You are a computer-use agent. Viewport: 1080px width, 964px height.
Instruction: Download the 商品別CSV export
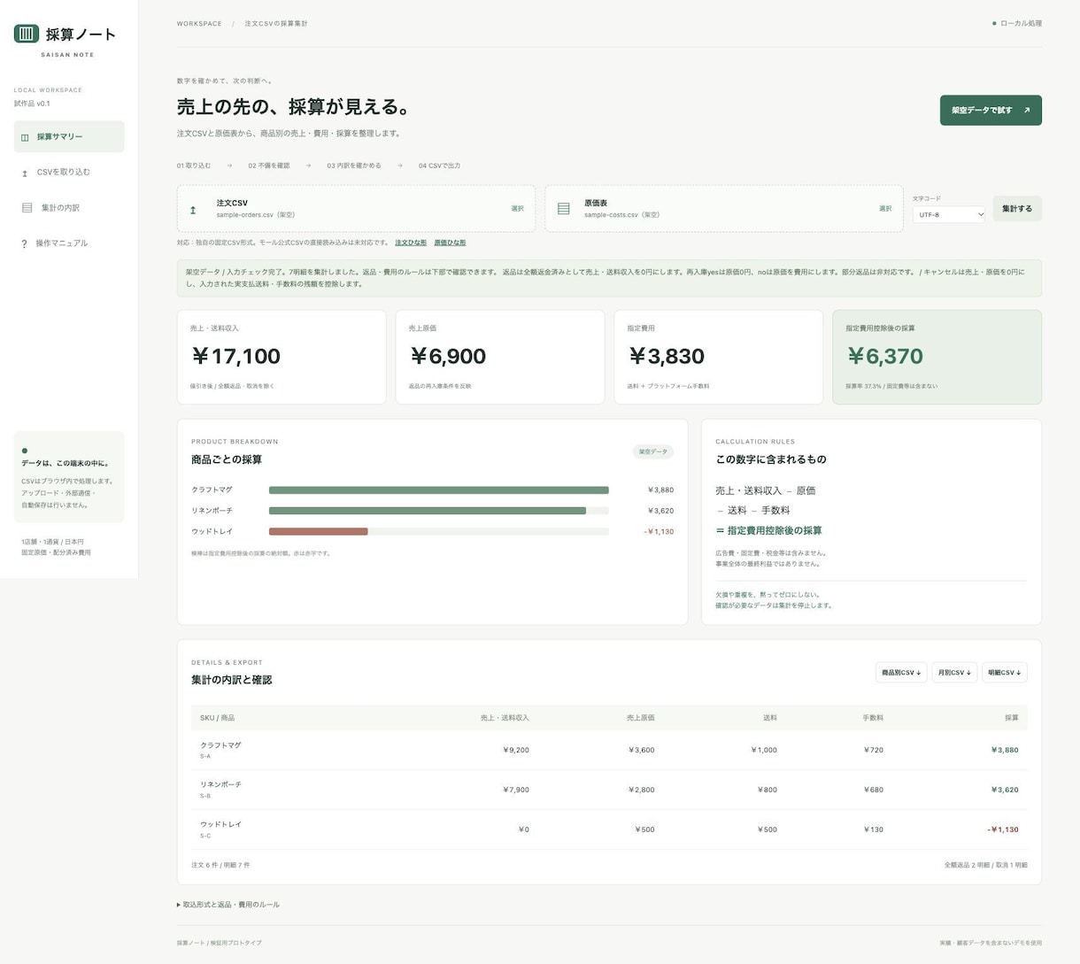coord(901,673)
